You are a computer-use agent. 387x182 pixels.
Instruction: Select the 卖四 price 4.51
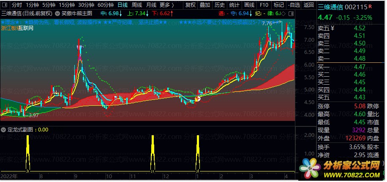359,36
